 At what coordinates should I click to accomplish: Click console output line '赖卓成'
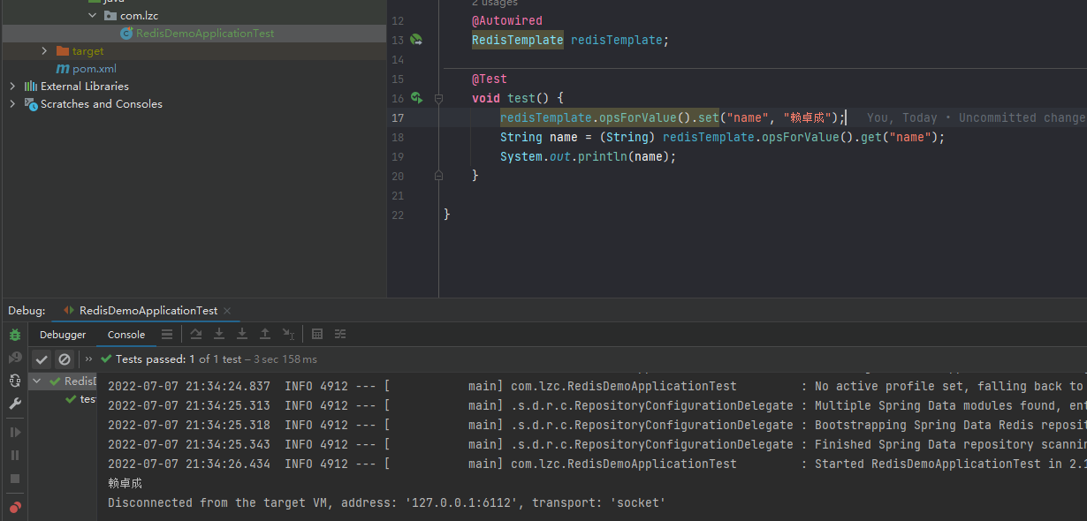[125, 483]
